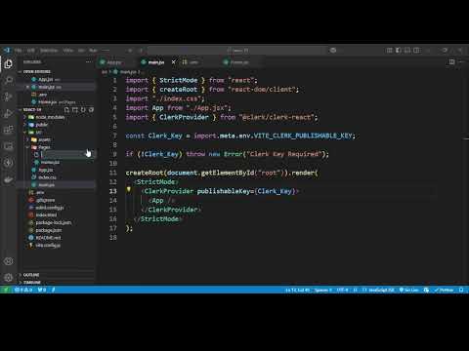Expand the Timeline section

(31, 282)
